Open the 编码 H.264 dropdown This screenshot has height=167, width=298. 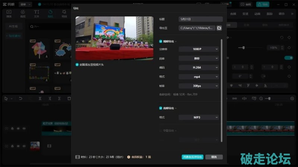click(x=199, y=68)
